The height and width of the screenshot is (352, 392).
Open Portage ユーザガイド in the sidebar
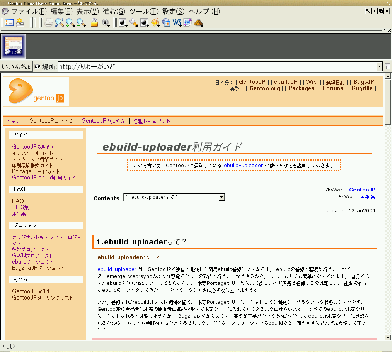(x=36, y=171)
